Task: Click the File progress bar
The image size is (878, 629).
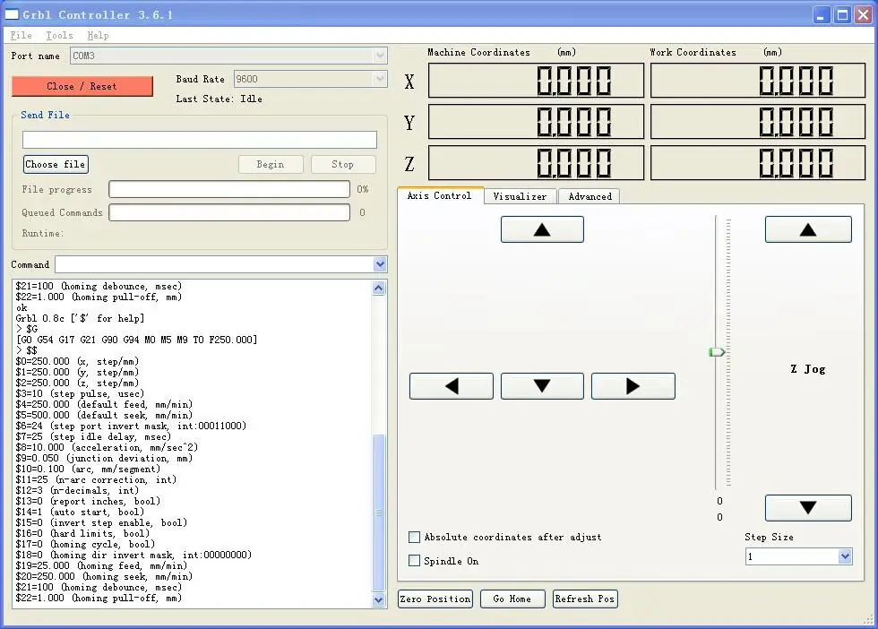Action: 229,189
